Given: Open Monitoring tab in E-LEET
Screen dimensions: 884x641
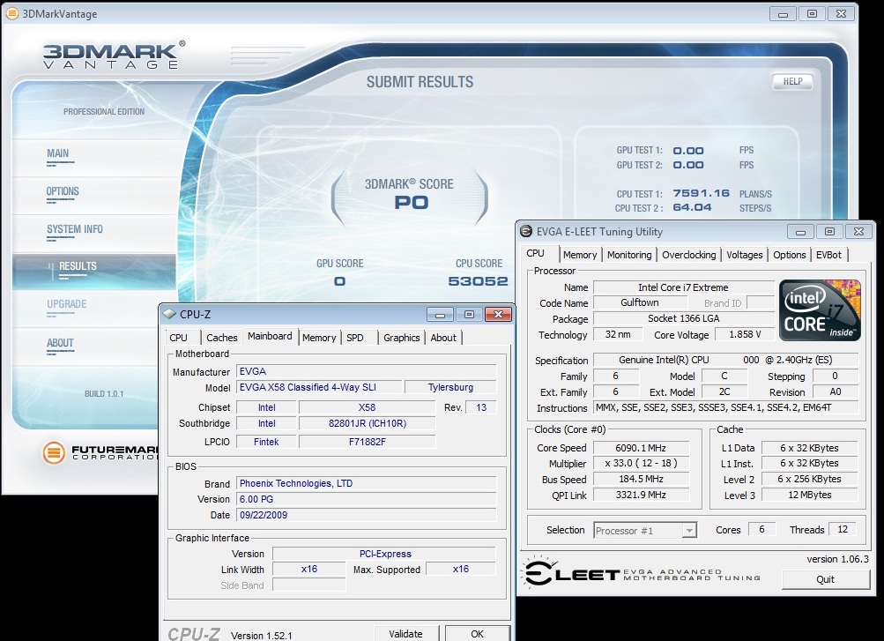Looking at the screenshot, I should pyautogui.click(x=629, y=255).
